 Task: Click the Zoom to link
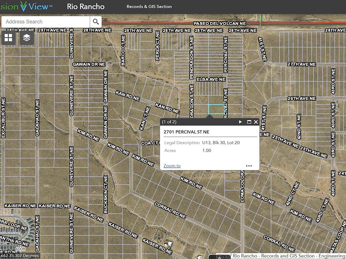tap(172, 166)
